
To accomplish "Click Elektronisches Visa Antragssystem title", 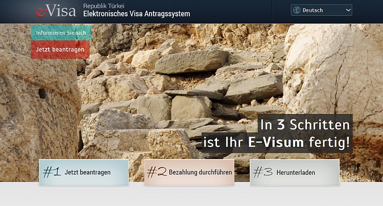I will (x=136, y=14).
